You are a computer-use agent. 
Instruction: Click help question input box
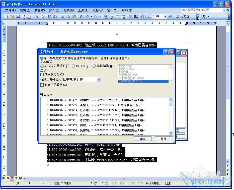click(202, 10)
